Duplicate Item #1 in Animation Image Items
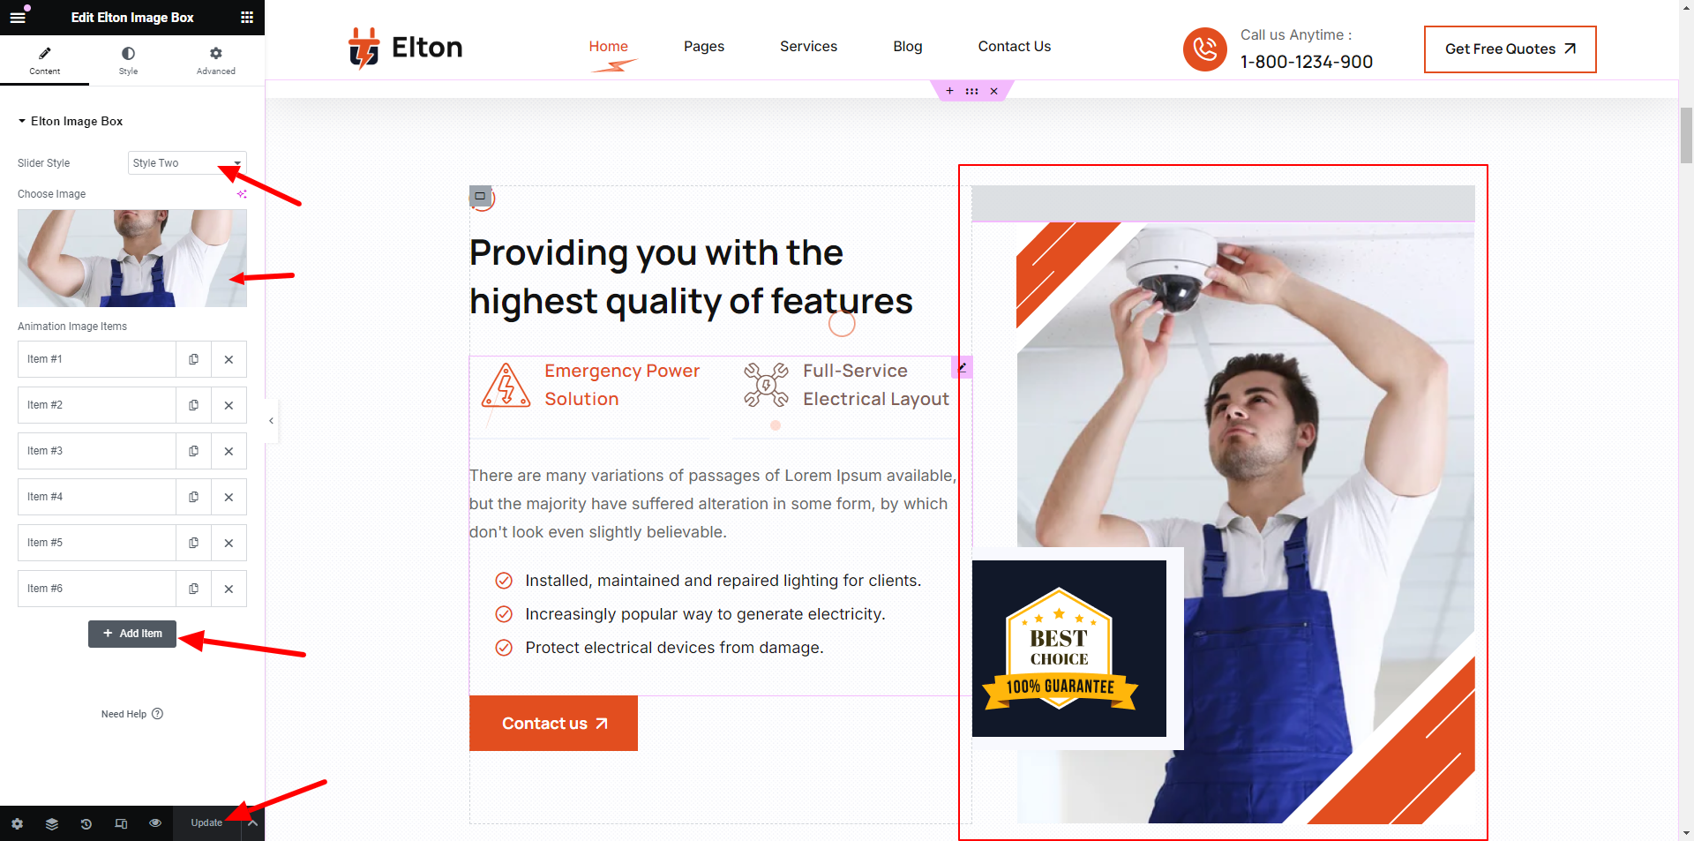 [x=193, y=359]
